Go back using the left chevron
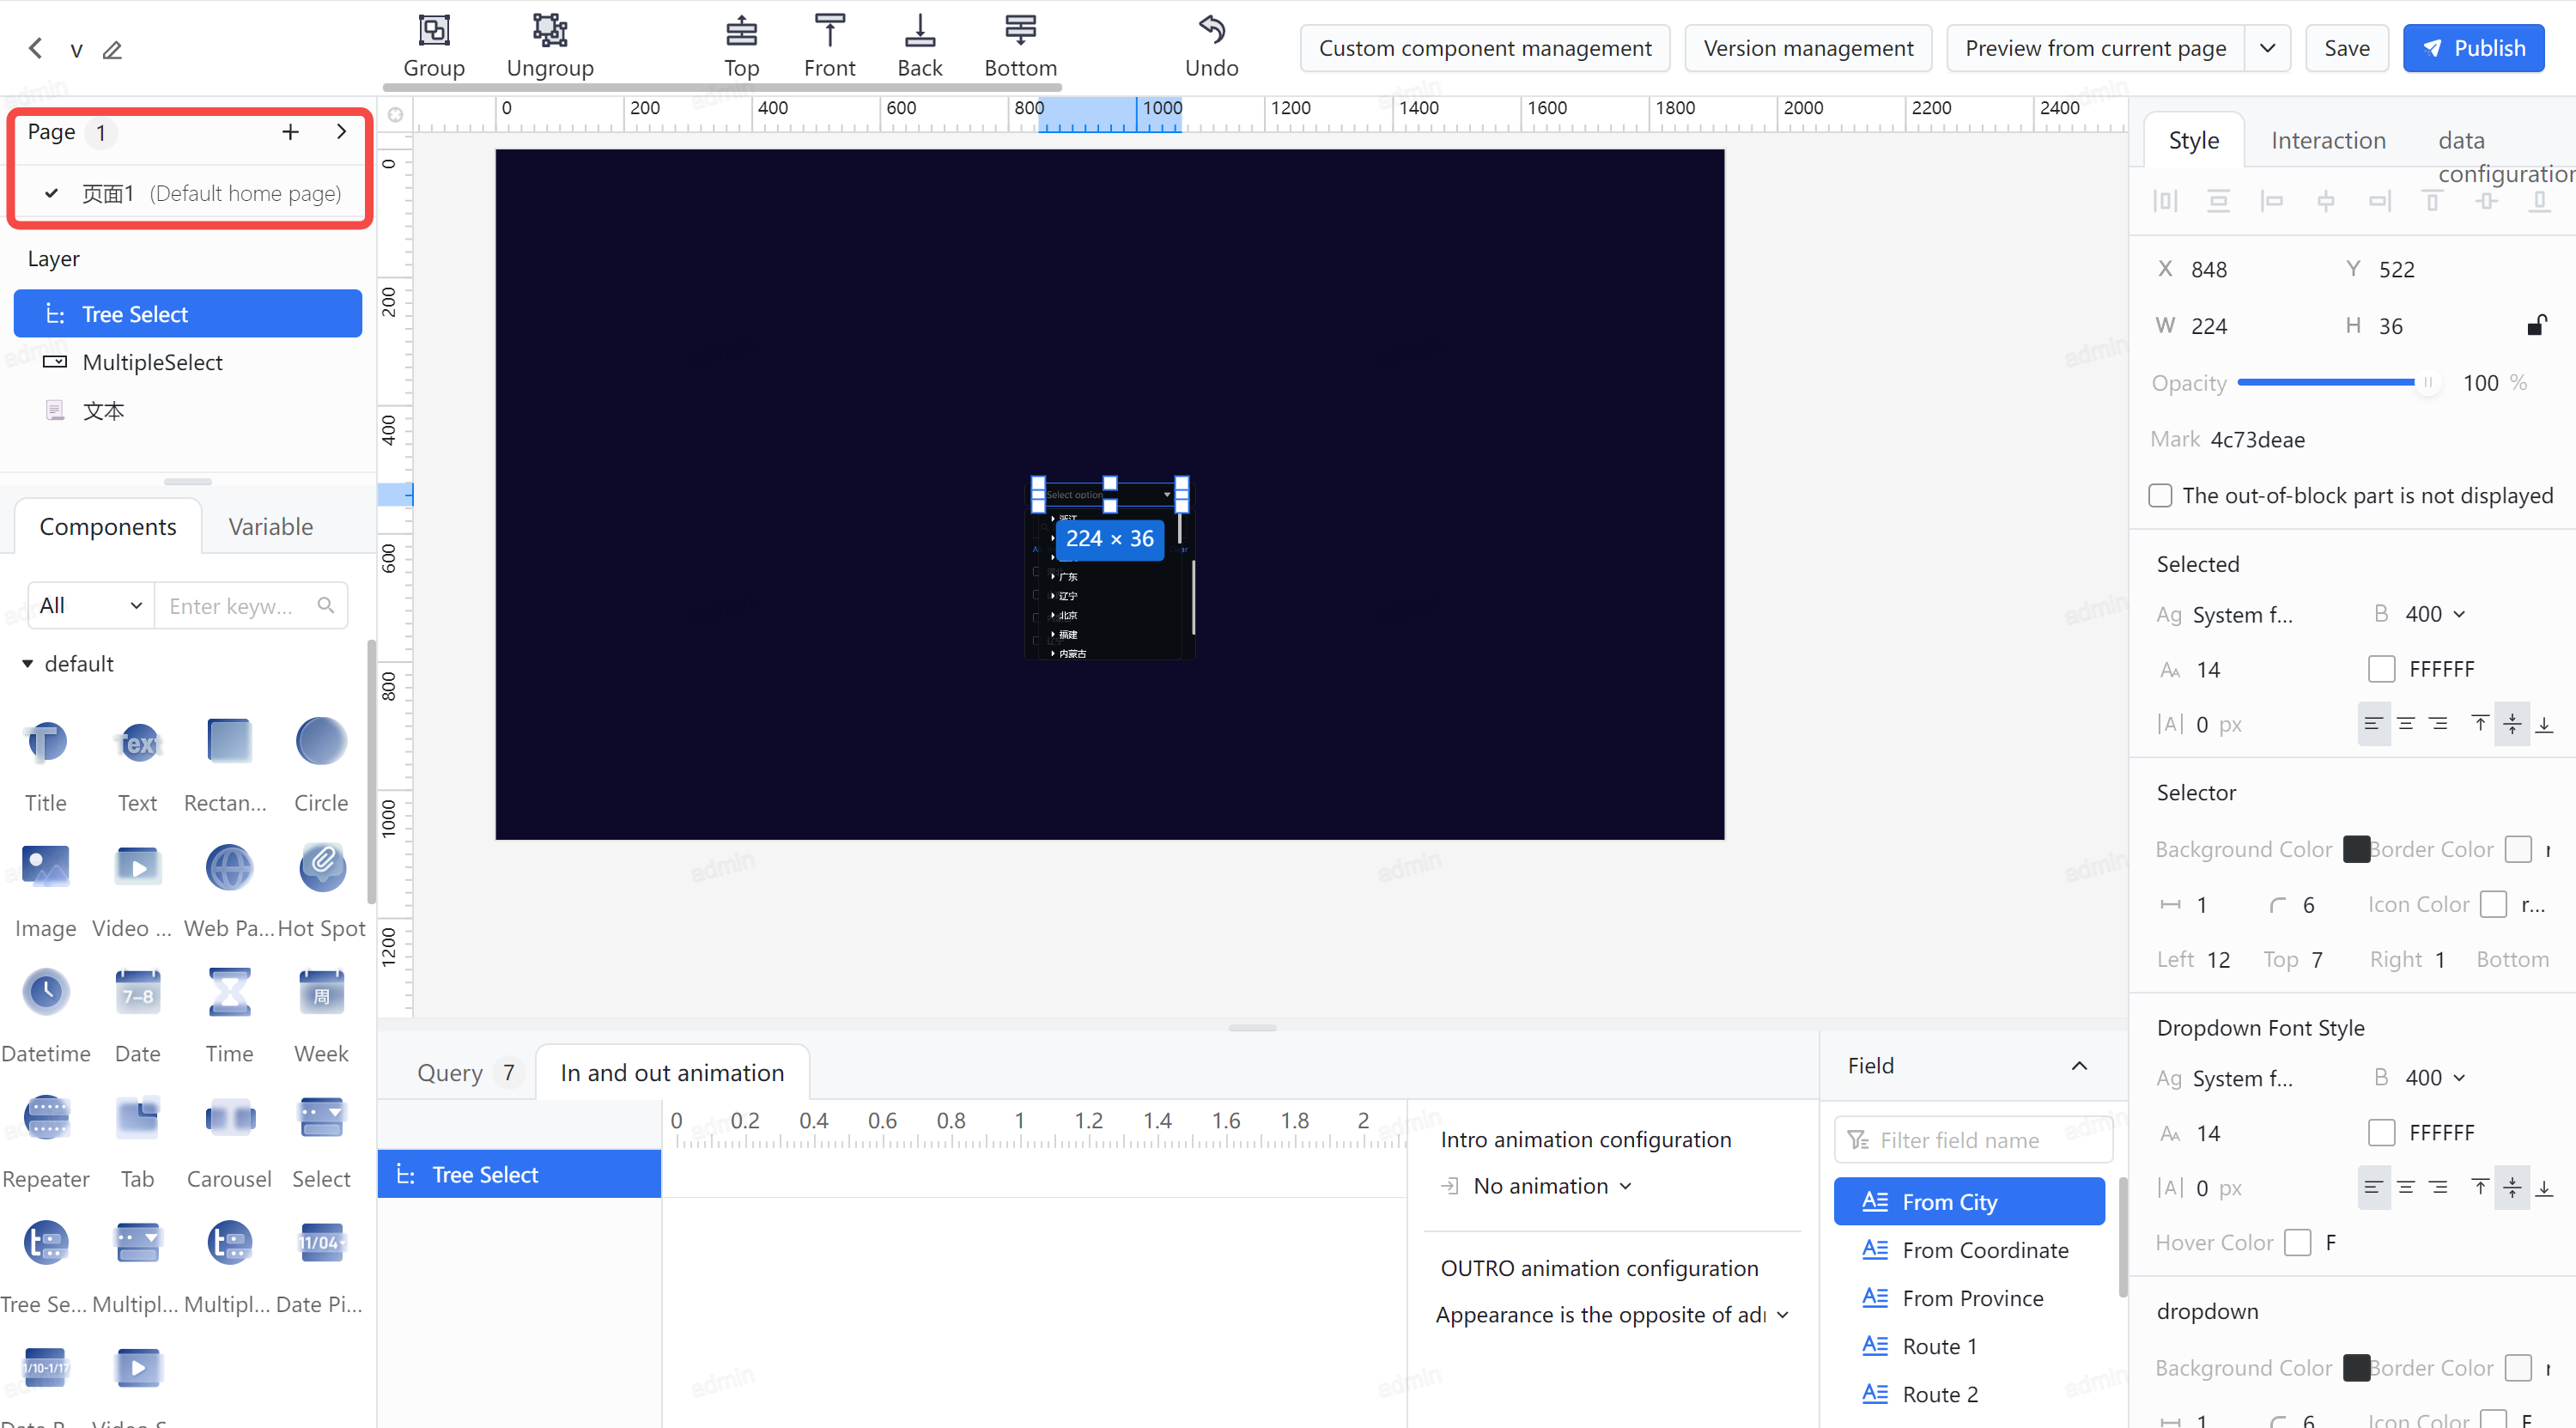2576x1428 pixels. click(x=35, y=48)
